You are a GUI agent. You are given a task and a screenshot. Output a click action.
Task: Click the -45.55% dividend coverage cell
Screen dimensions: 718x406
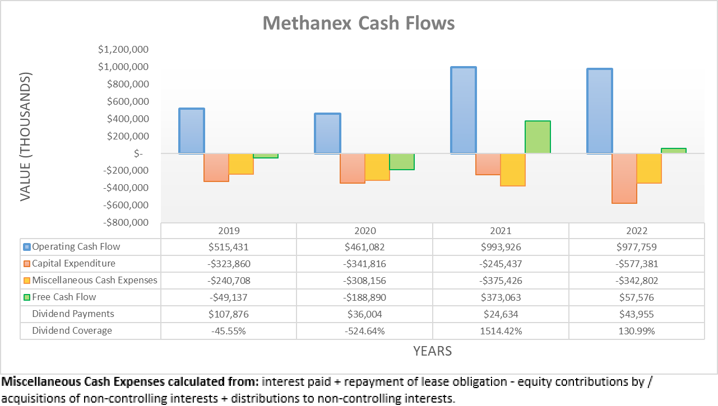coord(229,331)
